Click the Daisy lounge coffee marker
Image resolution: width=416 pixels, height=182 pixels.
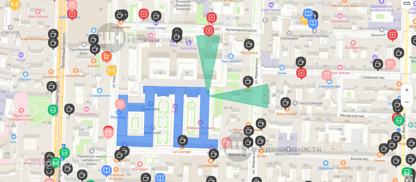tap(286, 103)
